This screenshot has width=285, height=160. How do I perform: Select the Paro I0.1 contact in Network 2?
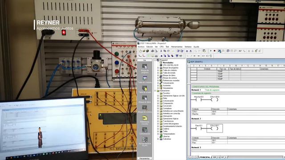click(199, 128)
